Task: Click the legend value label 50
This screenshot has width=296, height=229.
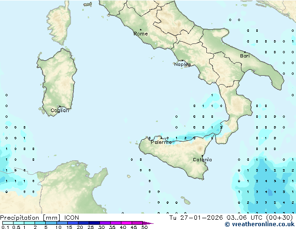Action: pyautogui.click(x=145, y=227)
